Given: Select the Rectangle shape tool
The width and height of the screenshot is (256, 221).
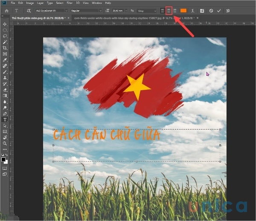Looking at the screenshot, I should 5,132.
